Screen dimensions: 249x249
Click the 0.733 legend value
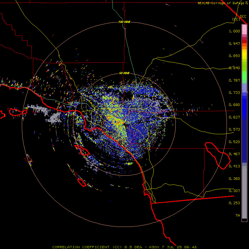[x=234, y=93]
